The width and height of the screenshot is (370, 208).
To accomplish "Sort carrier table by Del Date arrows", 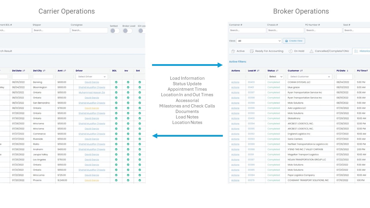I will 24,71.
